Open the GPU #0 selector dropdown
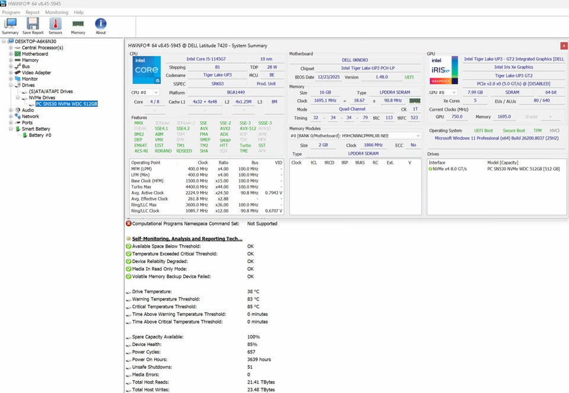569x393 pixels. [x=443, y=93]
